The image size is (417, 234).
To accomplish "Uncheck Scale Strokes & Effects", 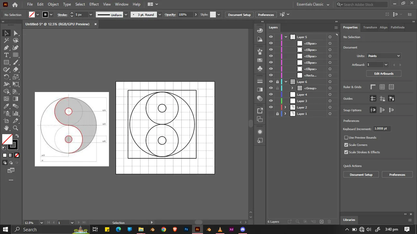I will (x=346, y=152).
